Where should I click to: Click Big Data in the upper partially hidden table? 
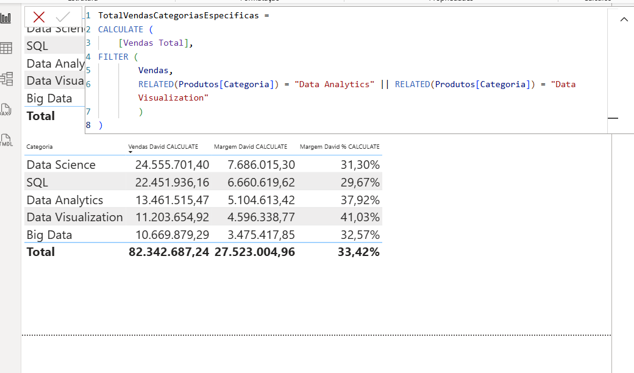pos(49,99)
